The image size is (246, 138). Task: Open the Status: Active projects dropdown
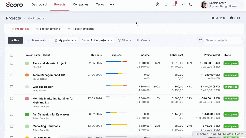click(97, 40)
